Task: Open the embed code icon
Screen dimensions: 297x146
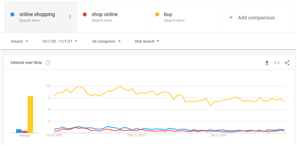Action: coord(277,63)
